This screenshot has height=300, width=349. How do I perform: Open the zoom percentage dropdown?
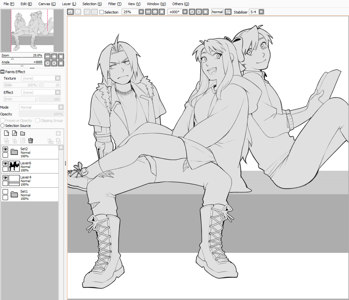[x=141, y=12]
